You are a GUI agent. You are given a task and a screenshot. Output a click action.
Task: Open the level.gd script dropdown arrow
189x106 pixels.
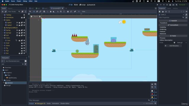pos(186,43)
